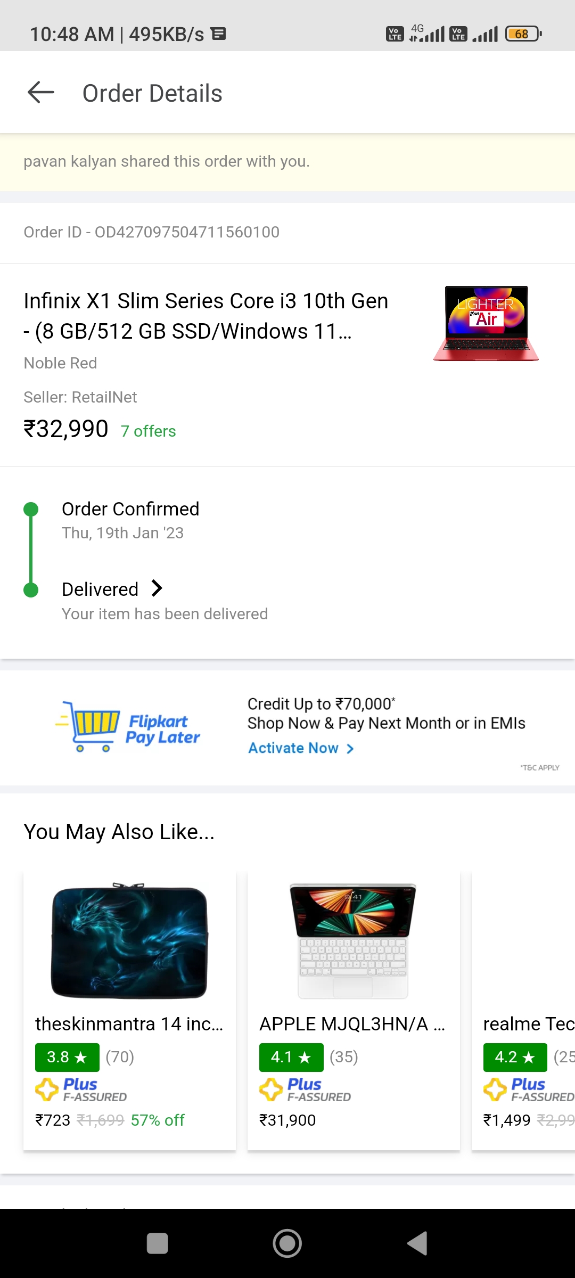The image size is (575, 1278).
Task: Open the Infinix X1 laptop thumbnail
Action: 486,323
